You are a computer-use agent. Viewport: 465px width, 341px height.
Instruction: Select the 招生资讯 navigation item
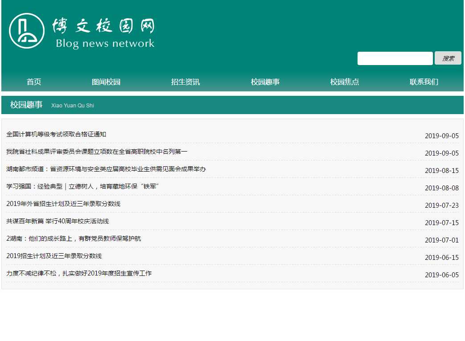[185, 82]
